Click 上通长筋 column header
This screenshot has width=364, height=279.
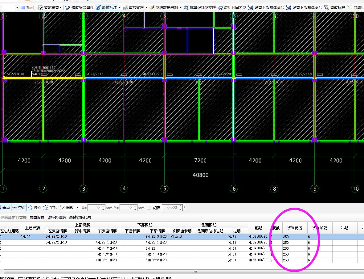(32, 228)
